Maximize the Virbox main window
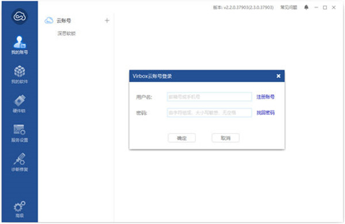 (x=325, y=7)
